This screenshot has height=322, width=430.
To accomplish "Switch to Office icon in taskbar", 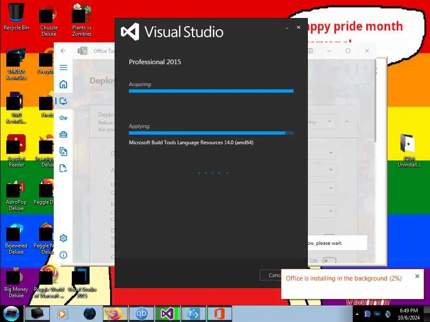I will tap(219, 314).
